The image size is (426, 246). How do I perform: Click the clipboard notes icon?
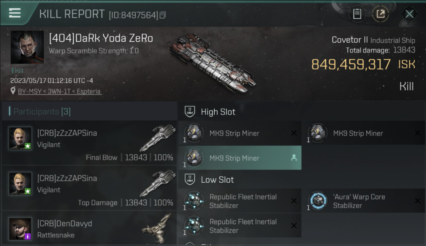357,14
